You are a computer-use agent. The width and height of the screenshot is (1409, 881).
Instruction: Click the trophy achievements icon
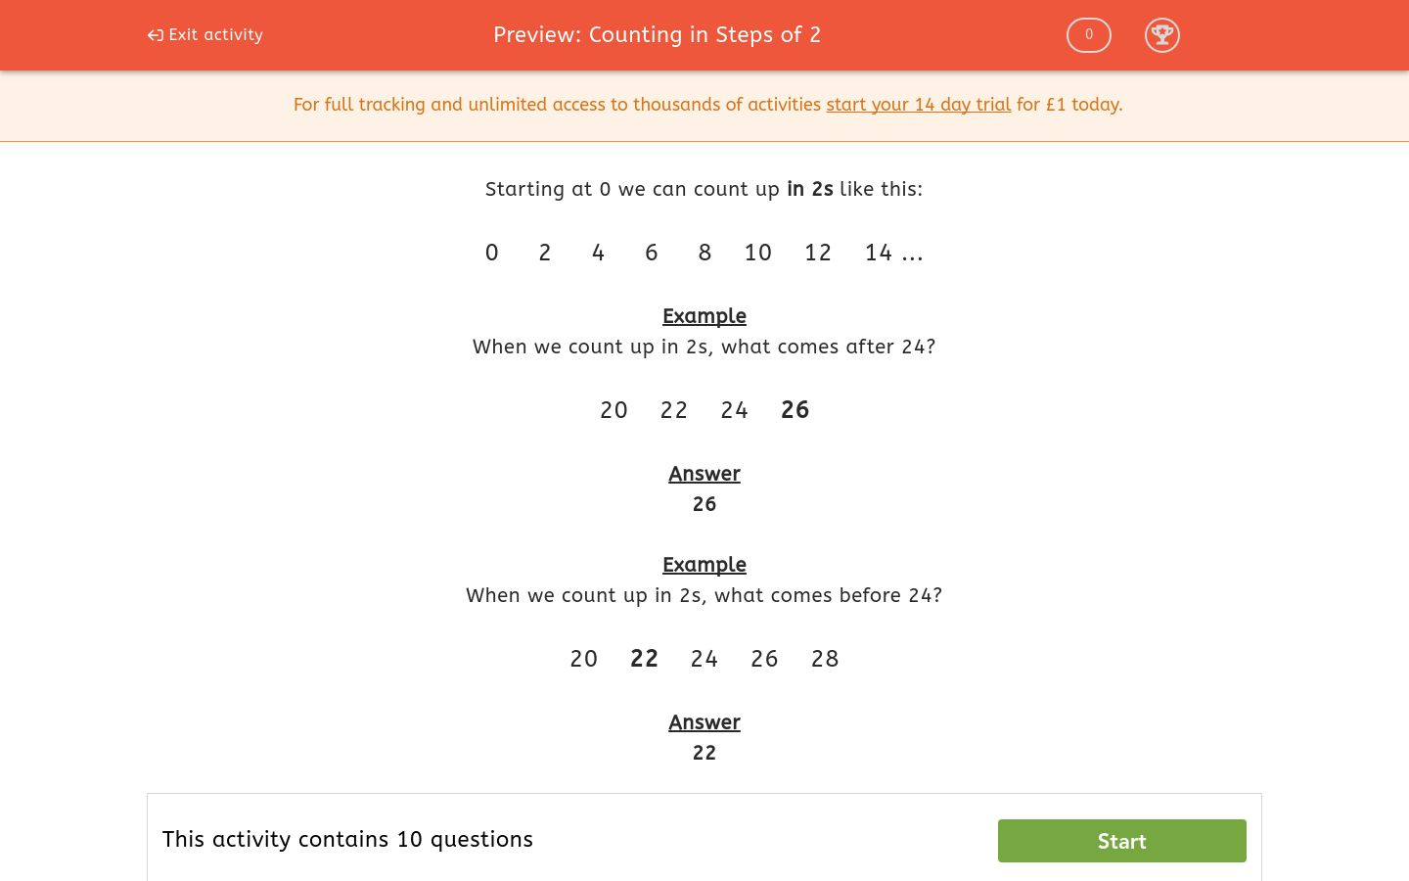1162,35
